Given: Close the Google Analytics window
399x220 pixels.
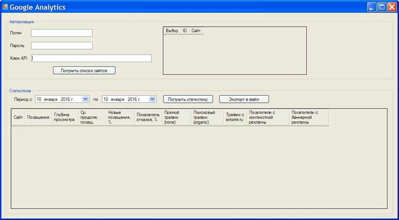Looking at the screenshot, I should [x=392, y=7].
